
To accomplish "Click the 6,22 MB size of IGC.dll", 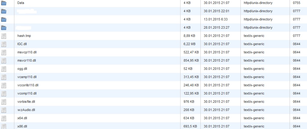I will (189, 44).
